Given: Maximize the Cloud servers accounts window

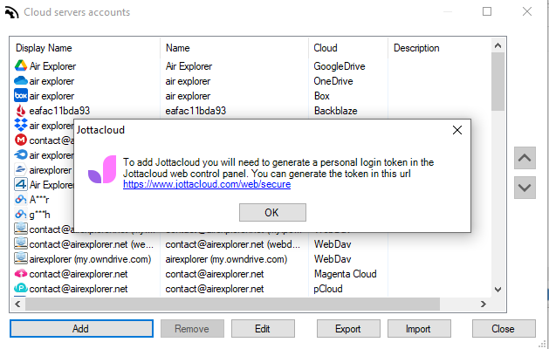Looking at the screenshot, I should pyautogui.click(x=487, y=11).
